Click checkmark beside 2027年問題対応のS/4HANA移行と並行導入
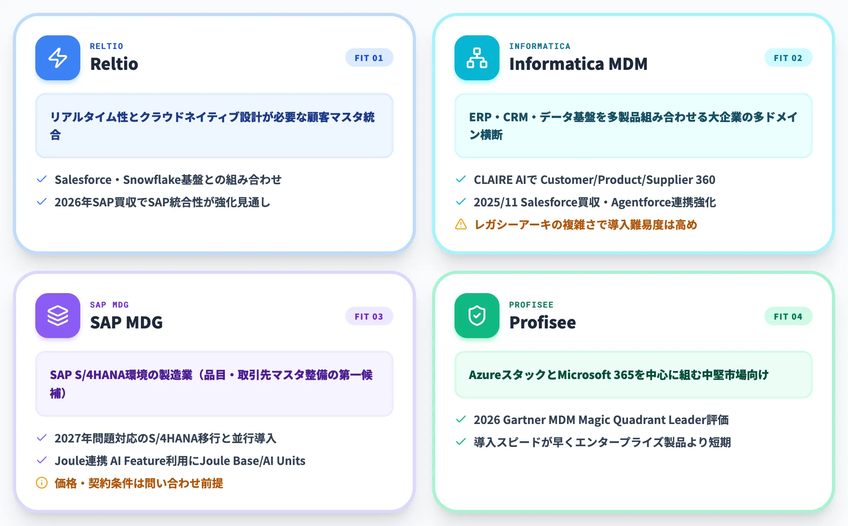The image size is (848, 526). 42,438
